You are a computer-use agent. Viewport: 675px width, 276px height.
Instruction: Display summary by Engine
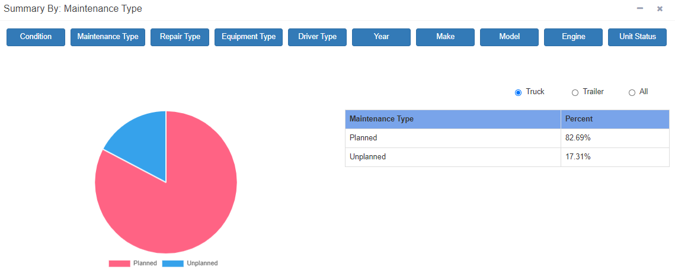click(574, 37)
